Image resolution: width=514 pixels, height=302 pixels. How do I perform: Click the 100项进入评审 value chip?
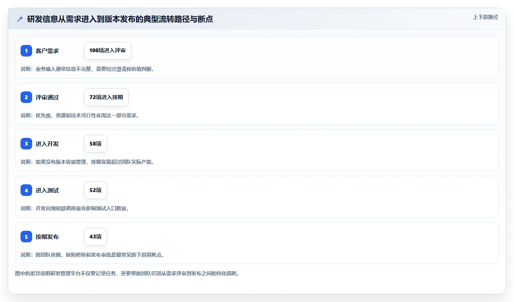tap(108, 51)
